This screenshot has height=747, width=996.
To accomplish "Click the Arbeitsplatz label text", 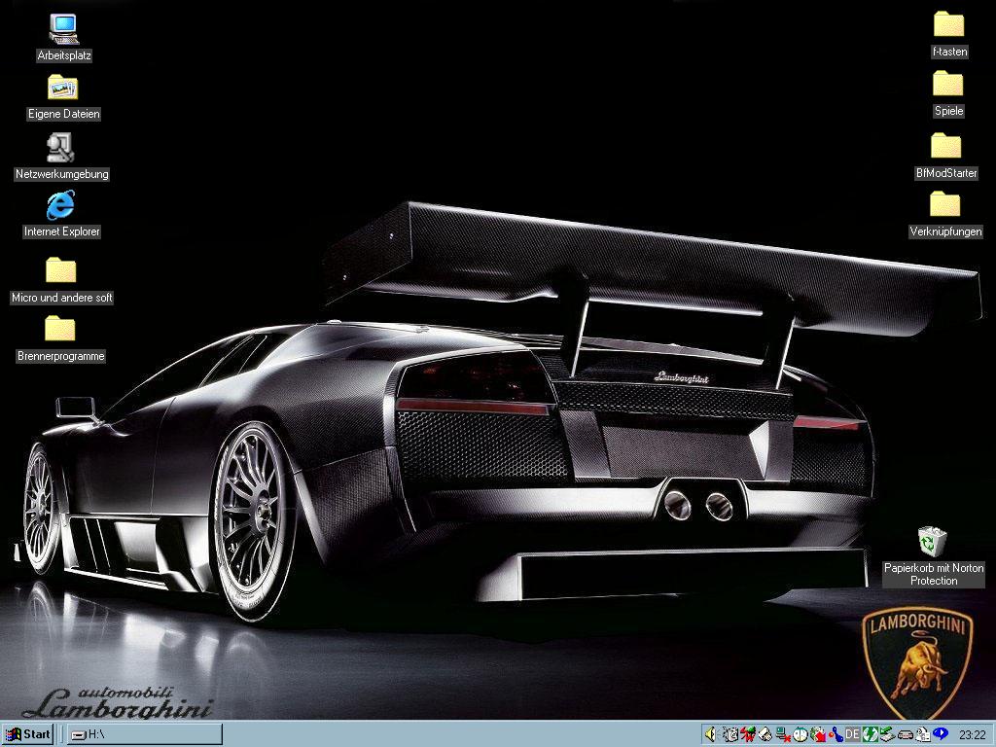I will tap(63, 55).
